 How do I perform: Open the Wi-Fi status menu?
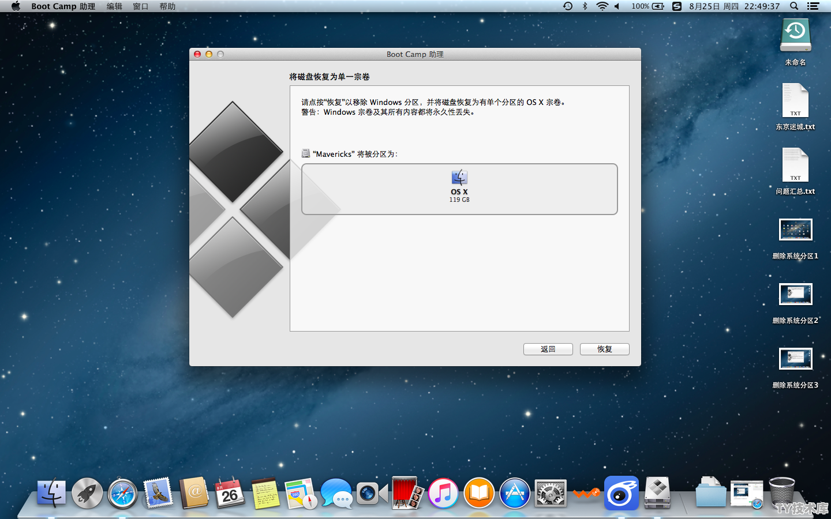click(602, 6)
